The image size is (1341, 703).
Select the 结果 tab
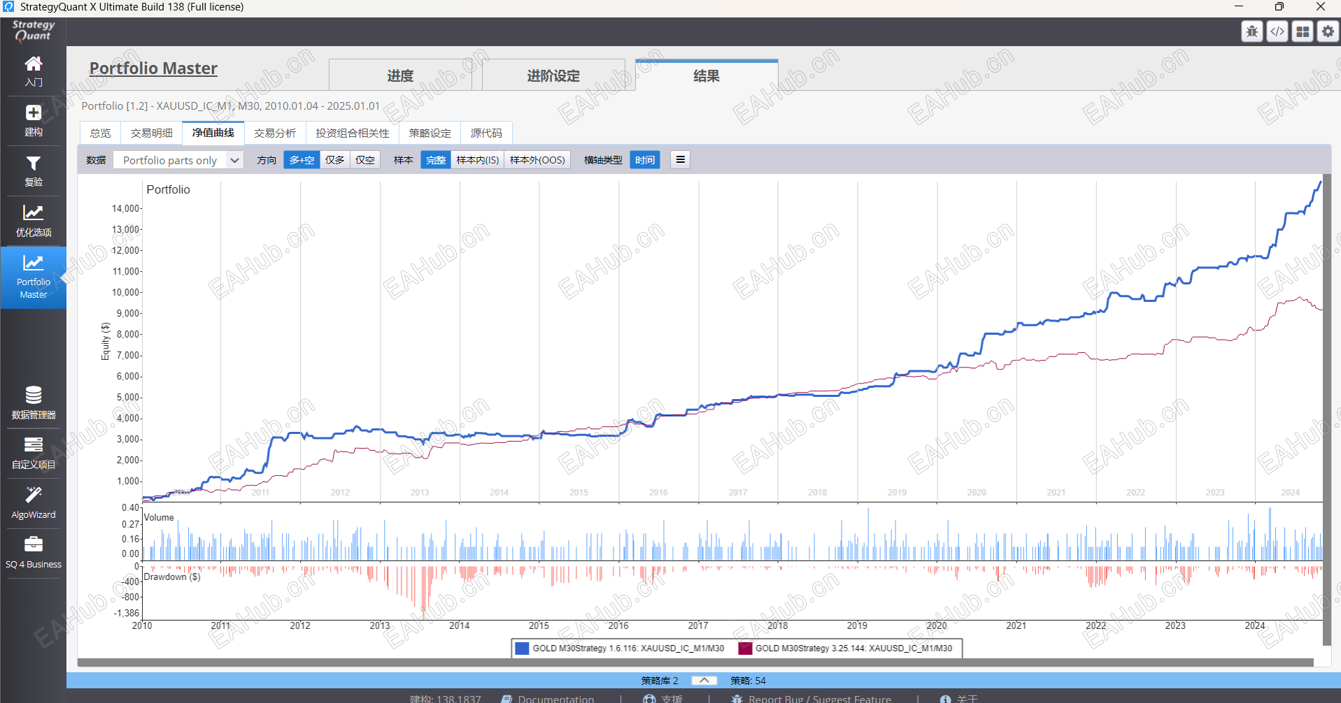tap(707, 75)
